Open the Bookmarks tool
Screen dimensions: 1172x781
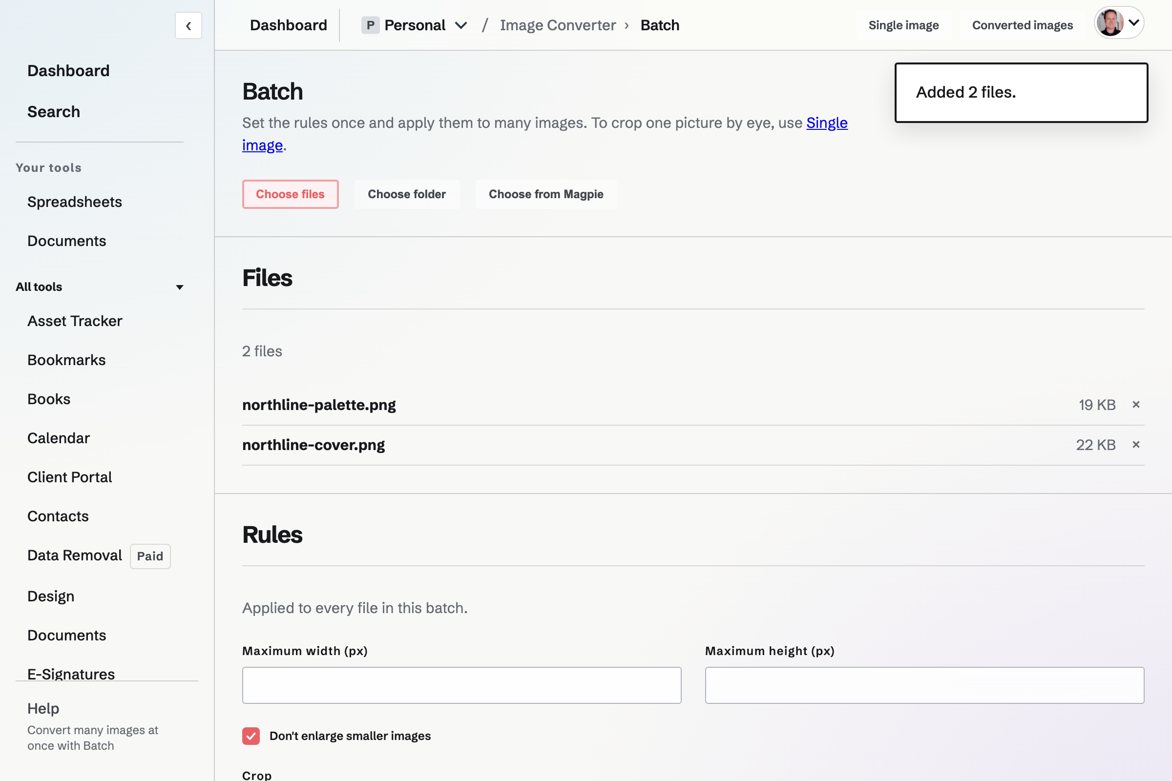click(x=66, y=360)
